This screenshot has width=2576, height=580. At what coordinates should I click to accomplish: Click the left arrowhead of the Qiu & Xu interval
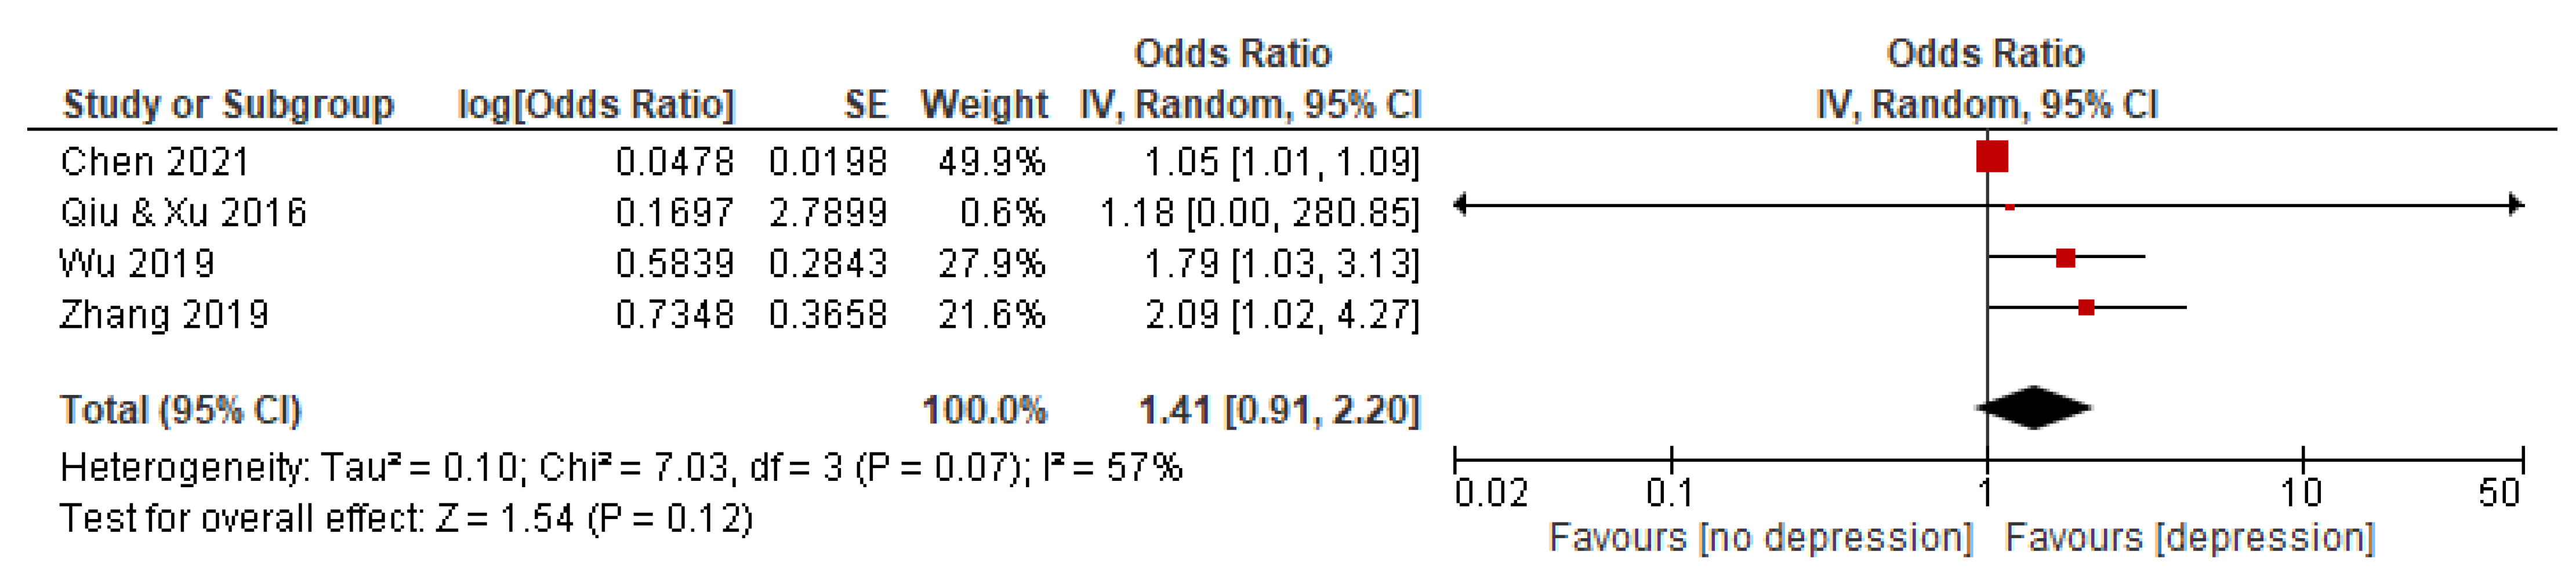(1461, 206)
